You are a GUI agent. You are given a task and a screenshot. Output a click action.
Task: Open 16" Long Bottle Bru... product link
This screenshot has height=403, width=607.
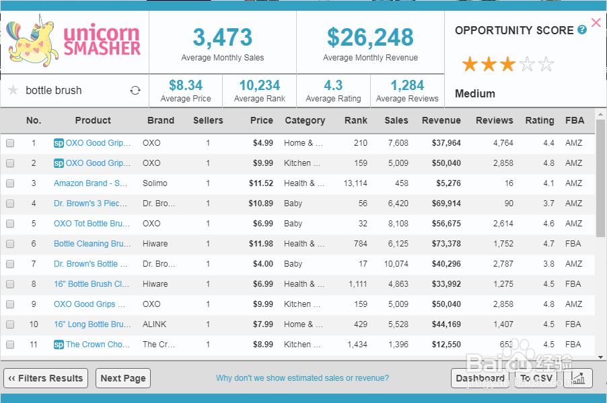pyautogui.click(x=92, y=324)
